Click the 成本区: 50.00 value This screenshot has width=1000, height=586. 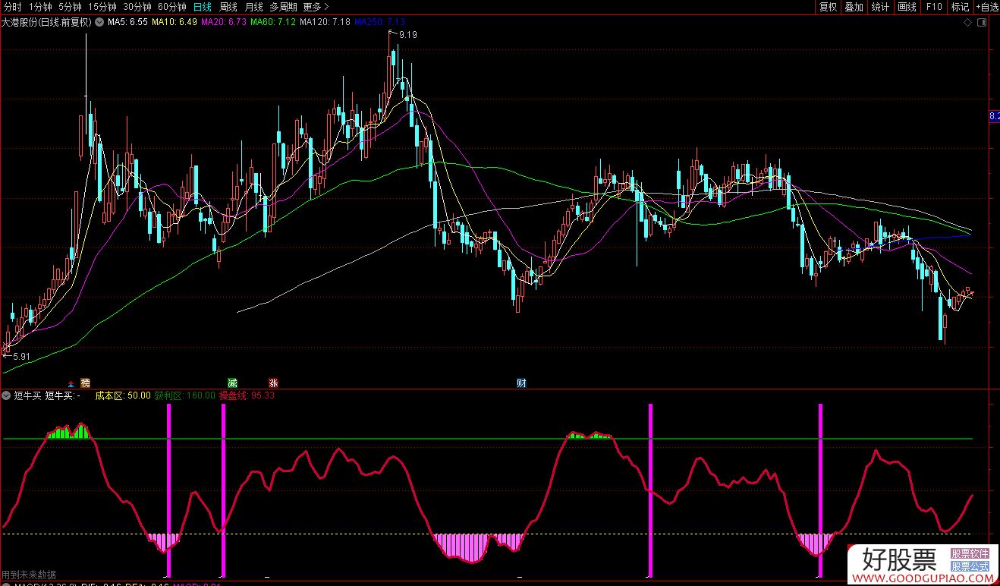click(x=122, y=395)
